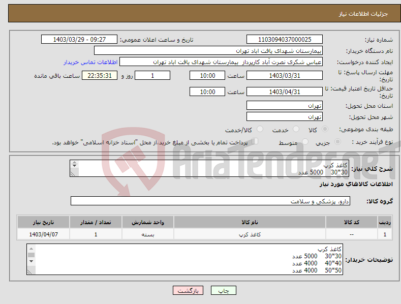
Task: Select the جزیی purchase type radio
Action: [337, 142]
